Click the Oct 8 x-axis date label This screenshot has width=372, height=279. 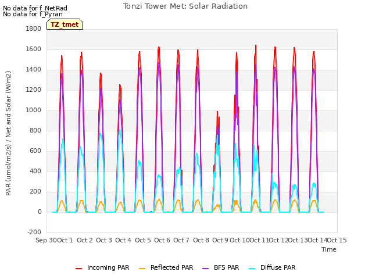point(201,240)
